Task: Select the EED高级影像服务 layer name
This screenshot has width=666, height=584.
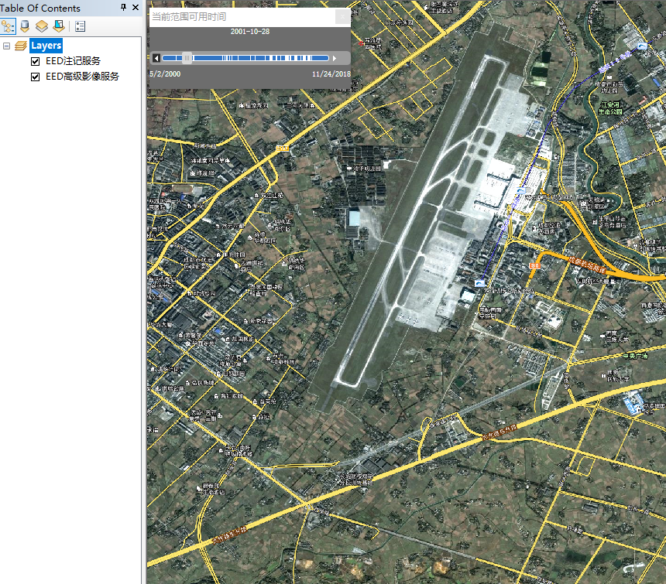Action: (82, 77)
